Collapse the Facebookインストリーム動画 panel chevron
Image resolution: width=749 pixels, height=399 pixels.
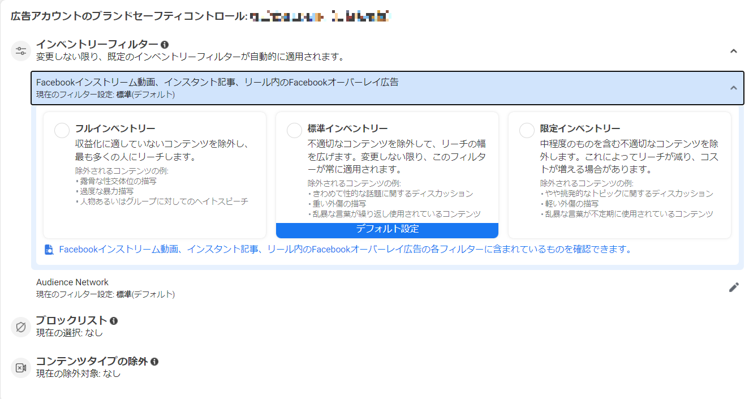coord(734,88)
